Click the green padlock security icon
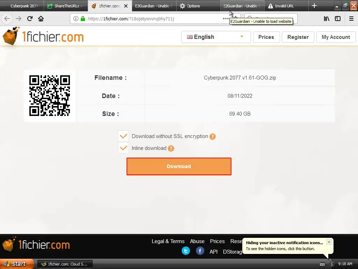The width and height of the screenshot is (358, 269). [x=83, y=19]
